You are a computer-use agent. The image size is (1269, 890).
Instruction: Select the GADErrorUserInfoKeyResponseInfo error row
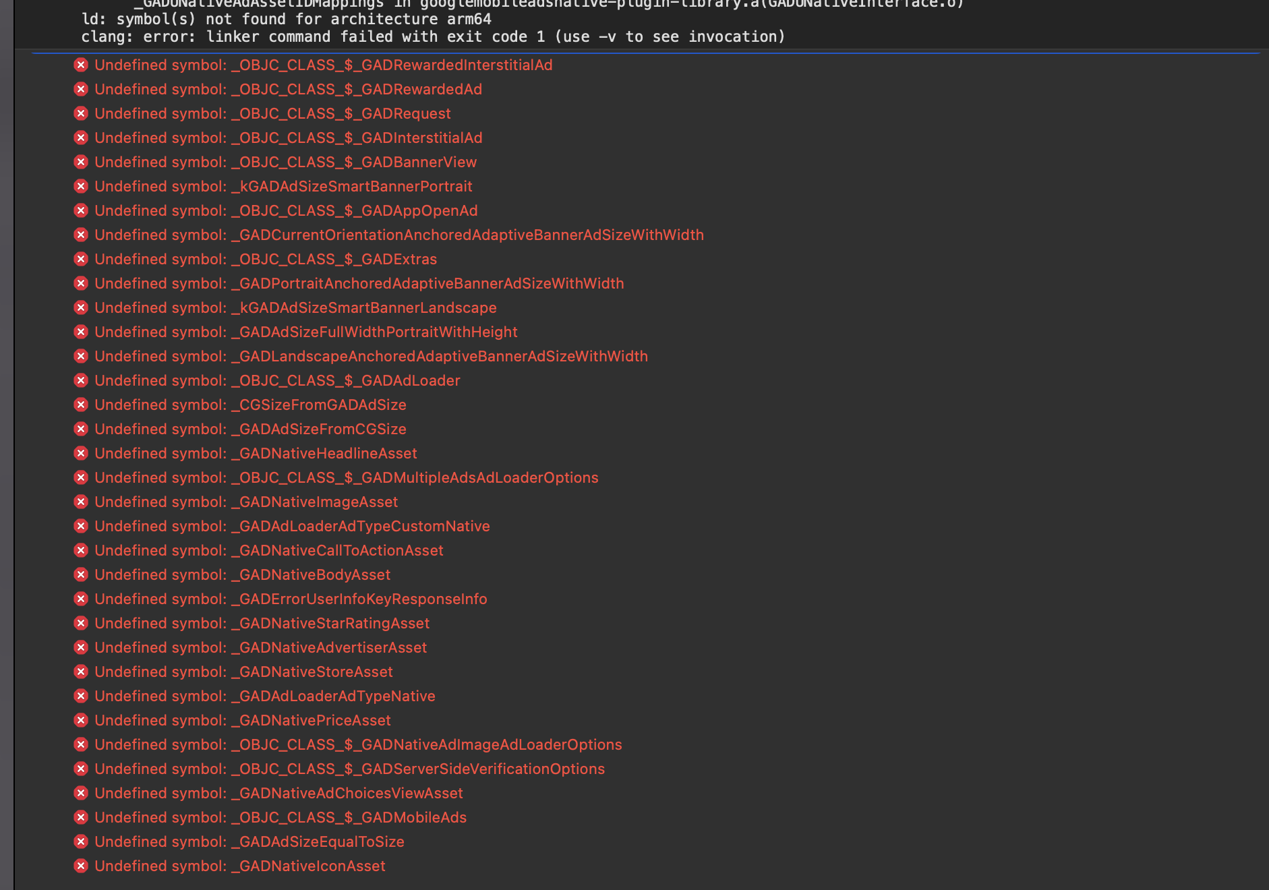point(291,599)
